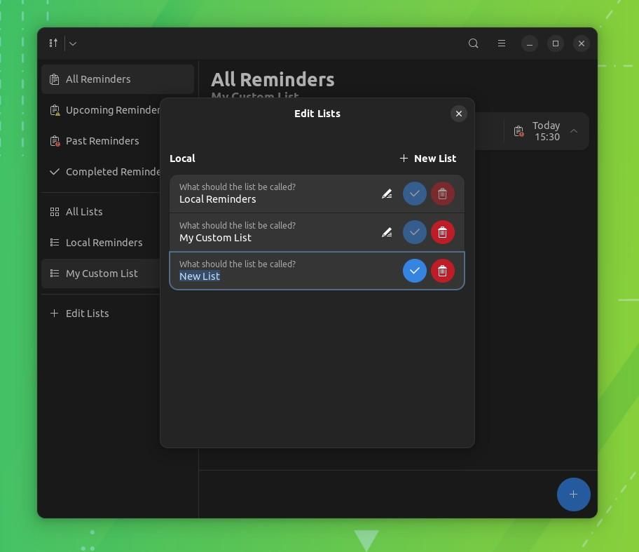
Task: Switch to the Past Reminders view
Action: (102, 140)
